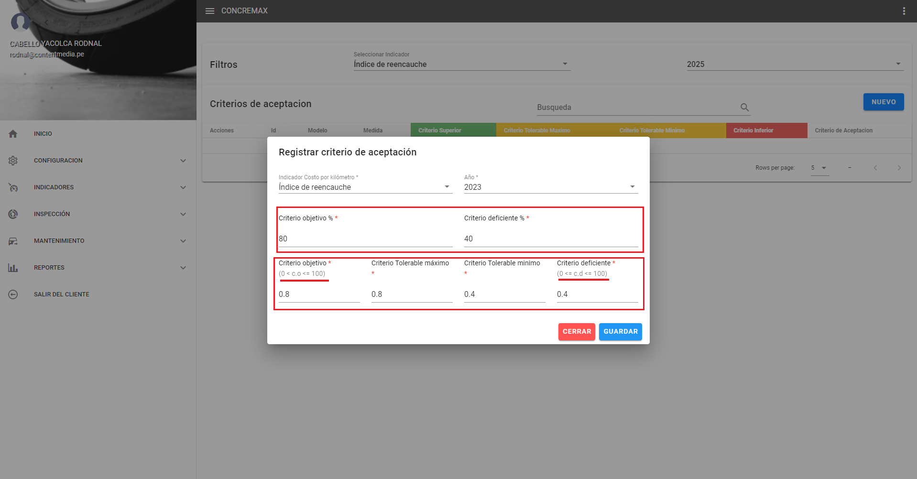Click the search magnifier icon in Busqueda

(x=744, y=108)
